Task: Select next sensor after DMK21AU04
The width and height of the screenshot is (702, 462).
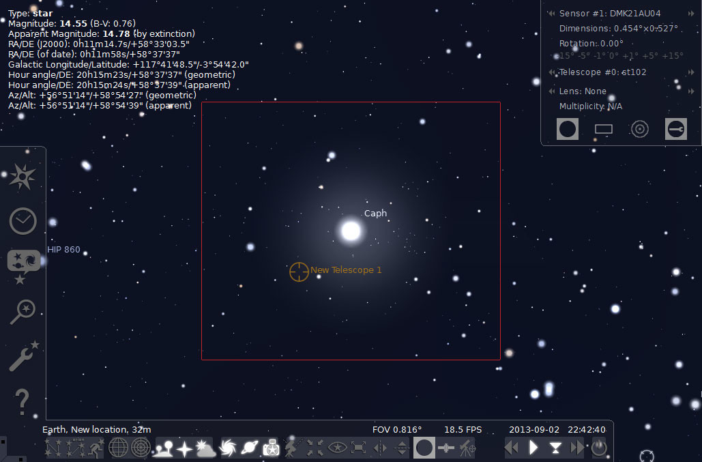Action: click(x=690, y=14)
